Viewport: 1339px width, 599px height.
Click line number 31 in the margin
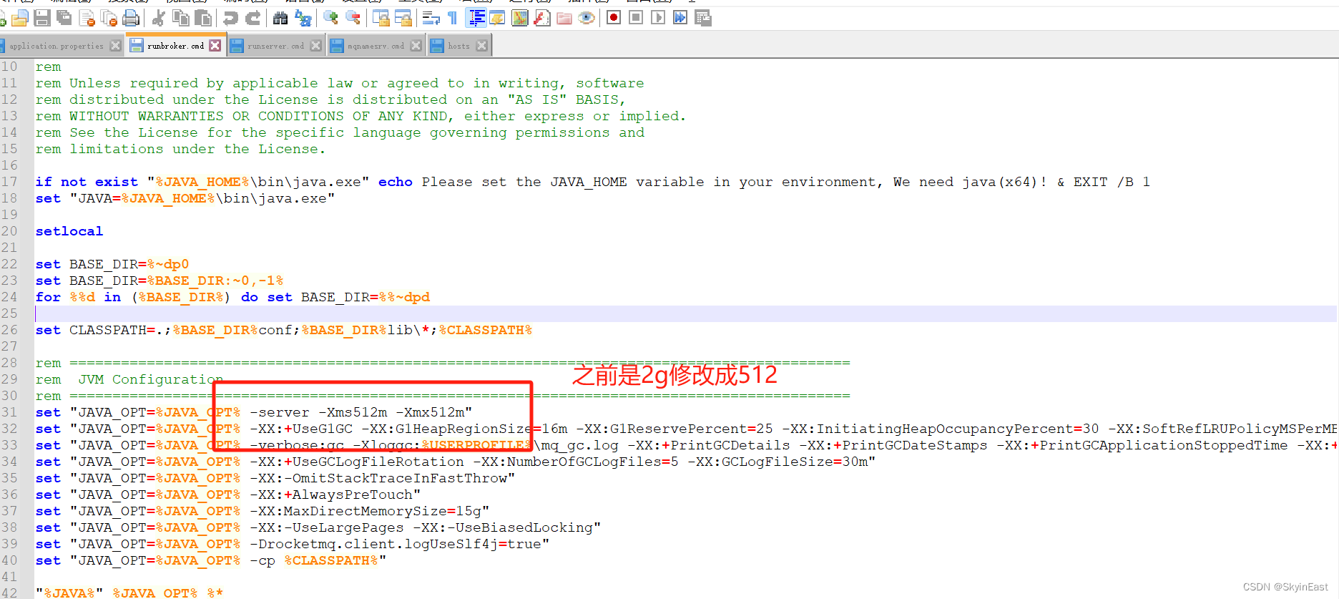click(9, 412)
